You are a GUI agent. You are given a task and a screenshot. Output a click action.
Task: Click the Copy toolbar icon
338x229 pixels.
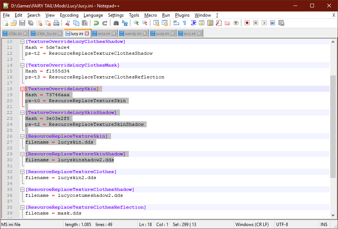tap(76, 23)
